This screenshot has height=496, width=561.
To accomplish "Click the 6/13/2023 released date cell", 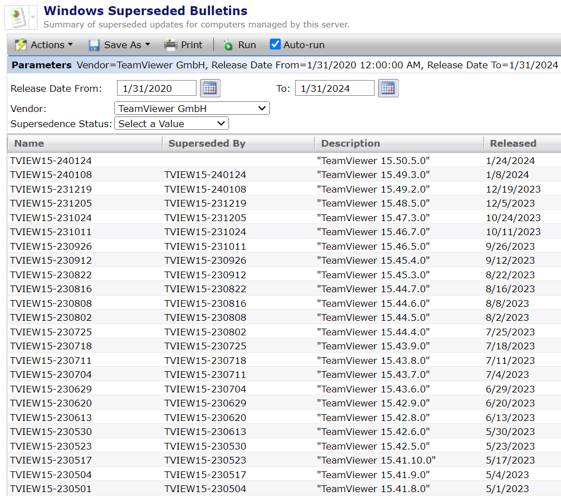I will pyautogui.click(x=510, y=418).
